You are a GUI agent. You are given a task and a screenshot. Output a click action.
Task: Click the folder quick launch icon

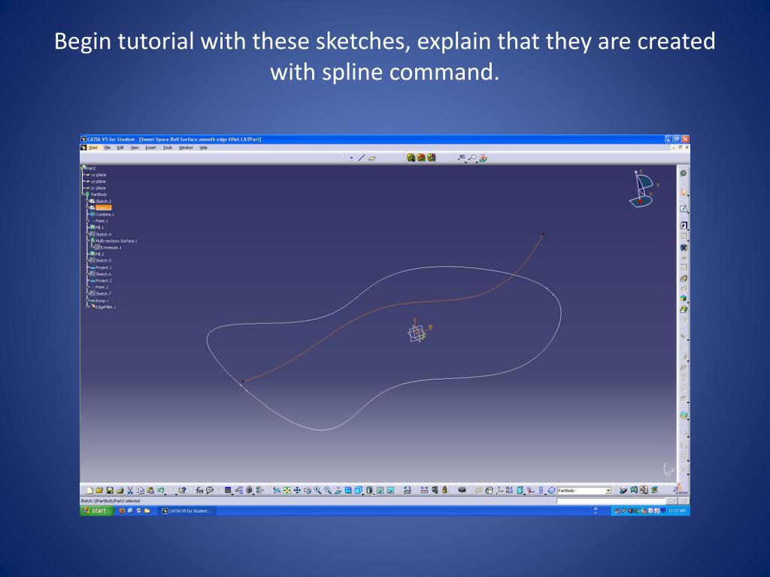coord(147,511)
